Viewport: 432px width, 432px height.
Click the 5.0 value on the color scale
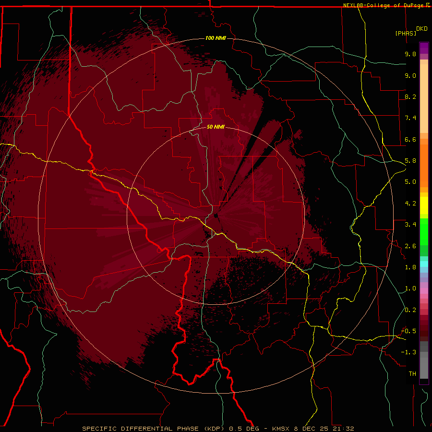click(410, 182)
